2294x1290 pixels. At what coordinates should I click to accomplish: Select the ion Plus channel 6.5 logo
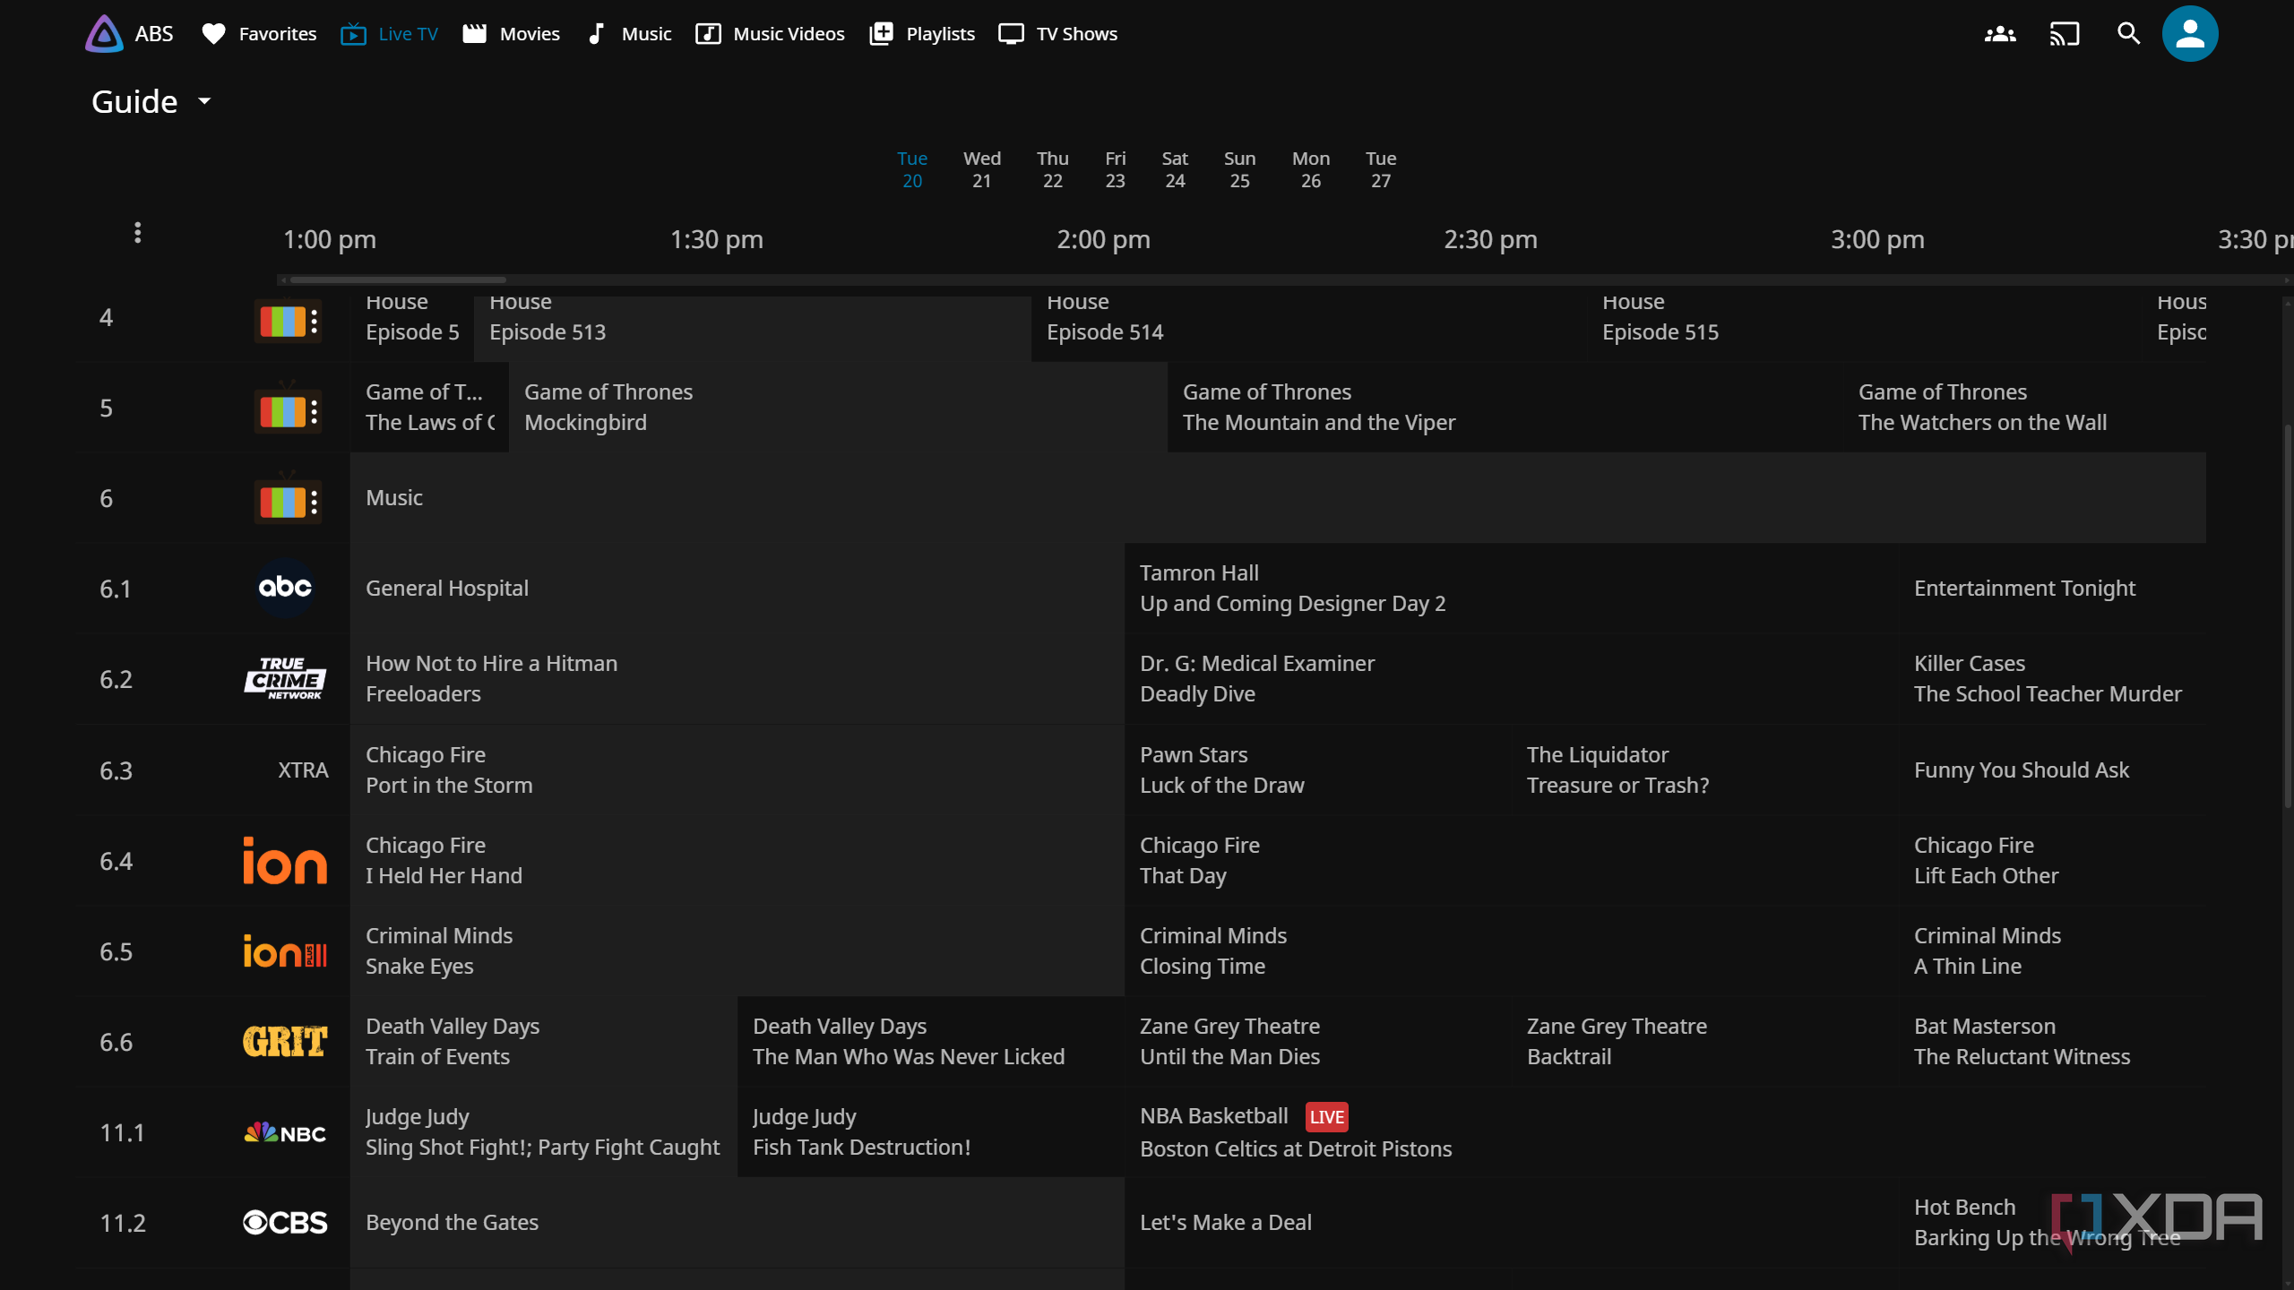(x=285, y=950)
